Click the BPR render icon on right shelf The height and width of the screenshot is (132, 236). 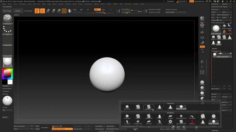pos(202,19)
